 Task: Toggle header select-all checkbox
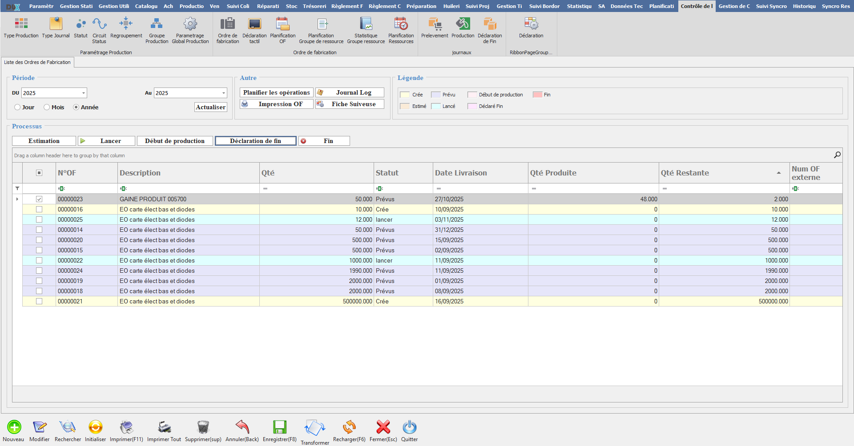pos(39,173)
